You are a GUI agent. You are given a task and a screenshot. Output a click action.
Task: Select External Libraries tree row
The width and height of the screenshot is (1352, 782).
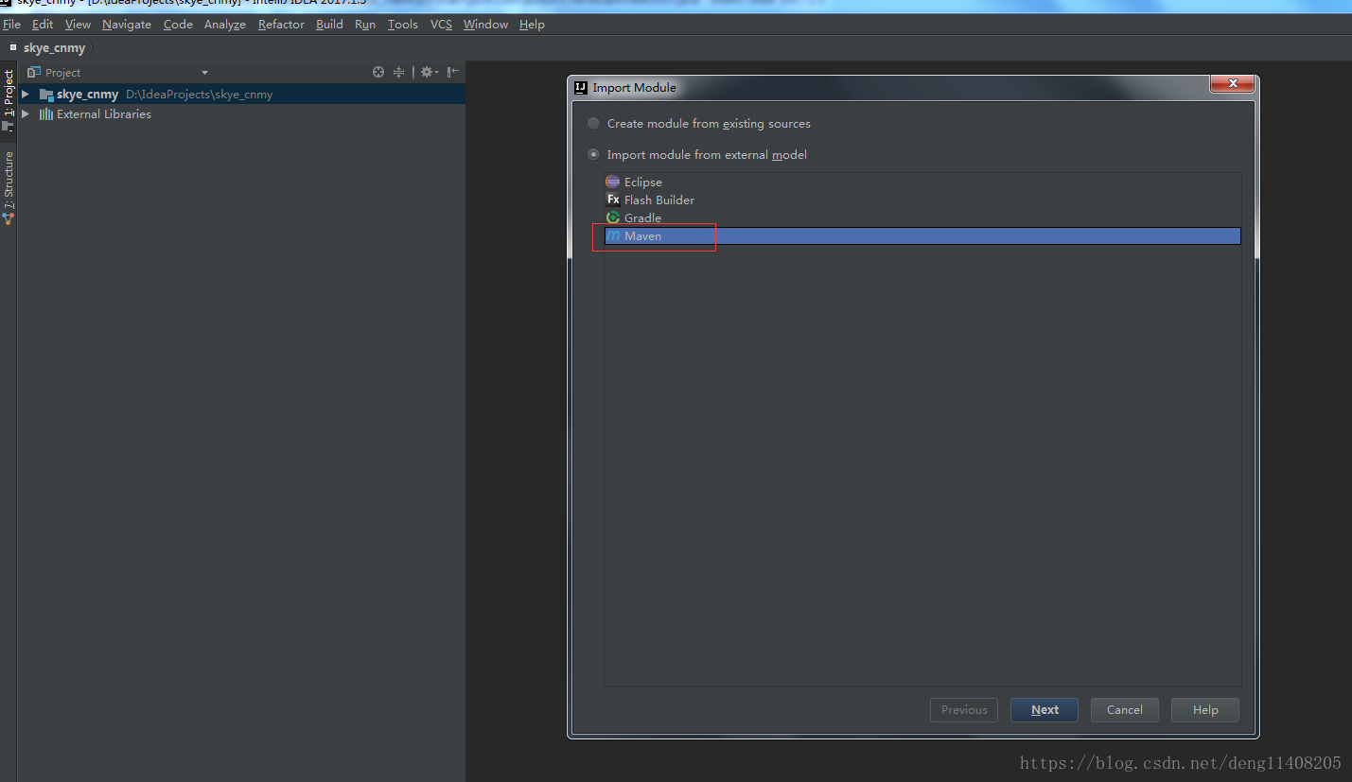point(241,113)
